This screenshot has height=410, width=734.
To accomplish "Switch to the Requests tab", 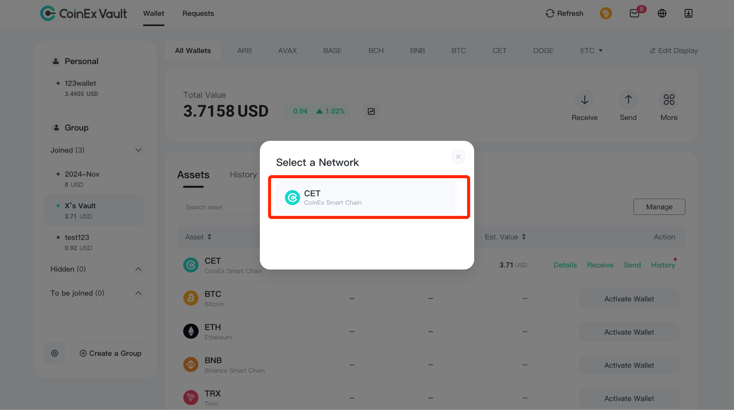I will tap(198, 13).
